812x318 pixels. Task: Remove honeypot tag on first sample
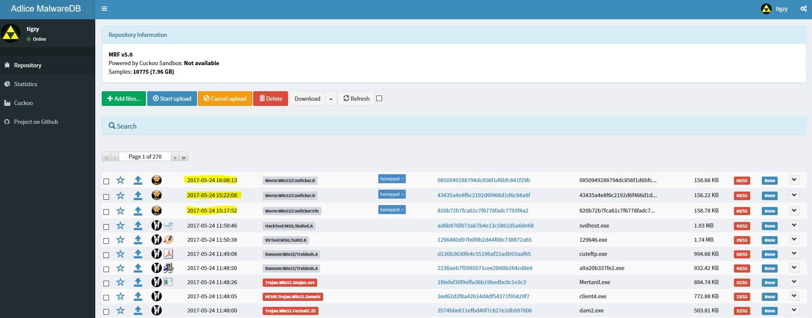402,179
